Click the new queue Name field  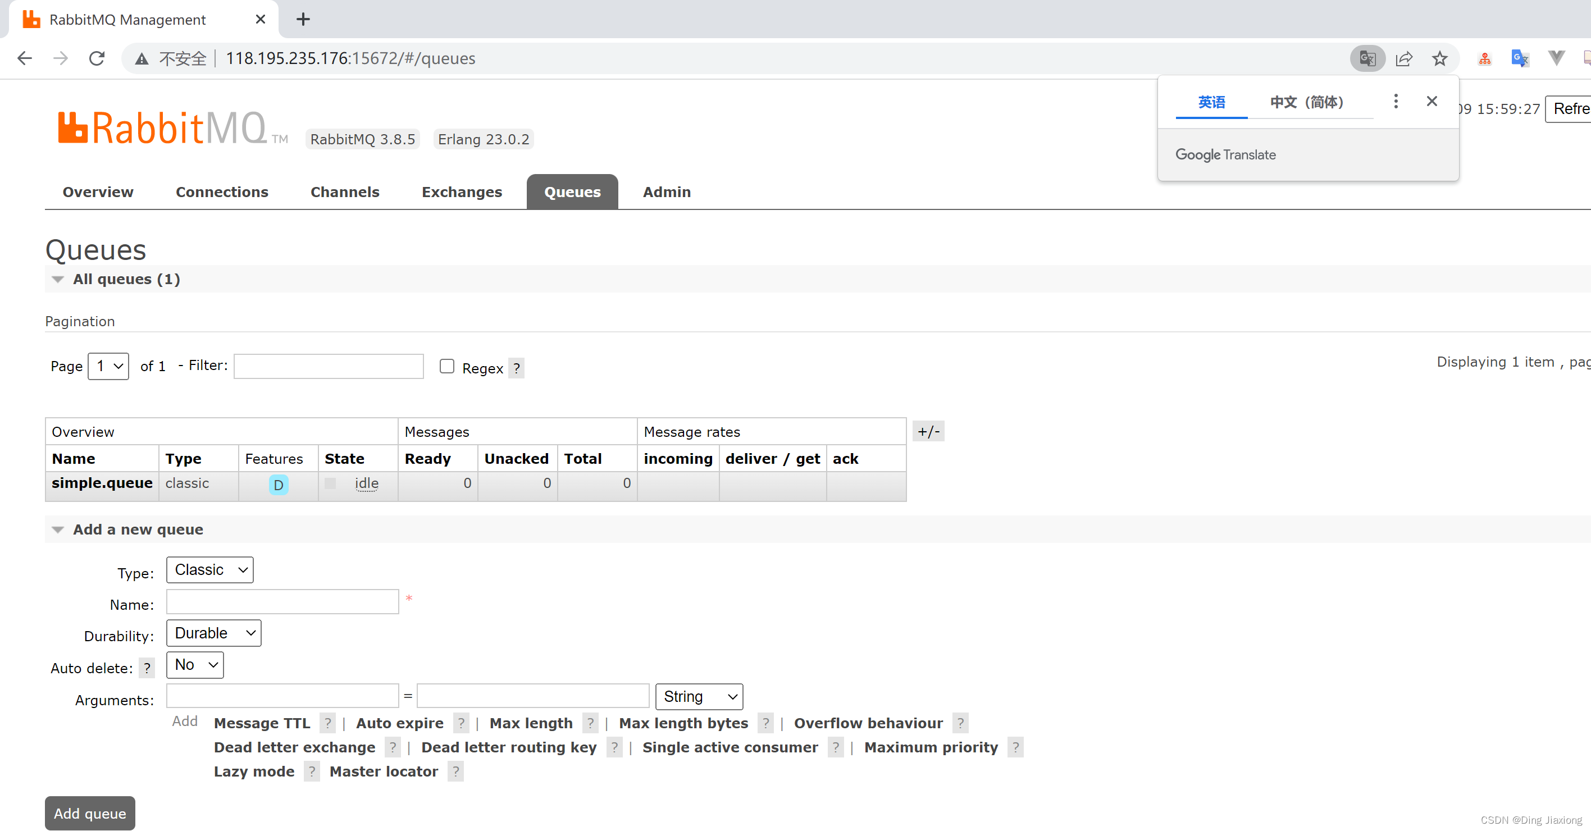click(x=282, y=601)
